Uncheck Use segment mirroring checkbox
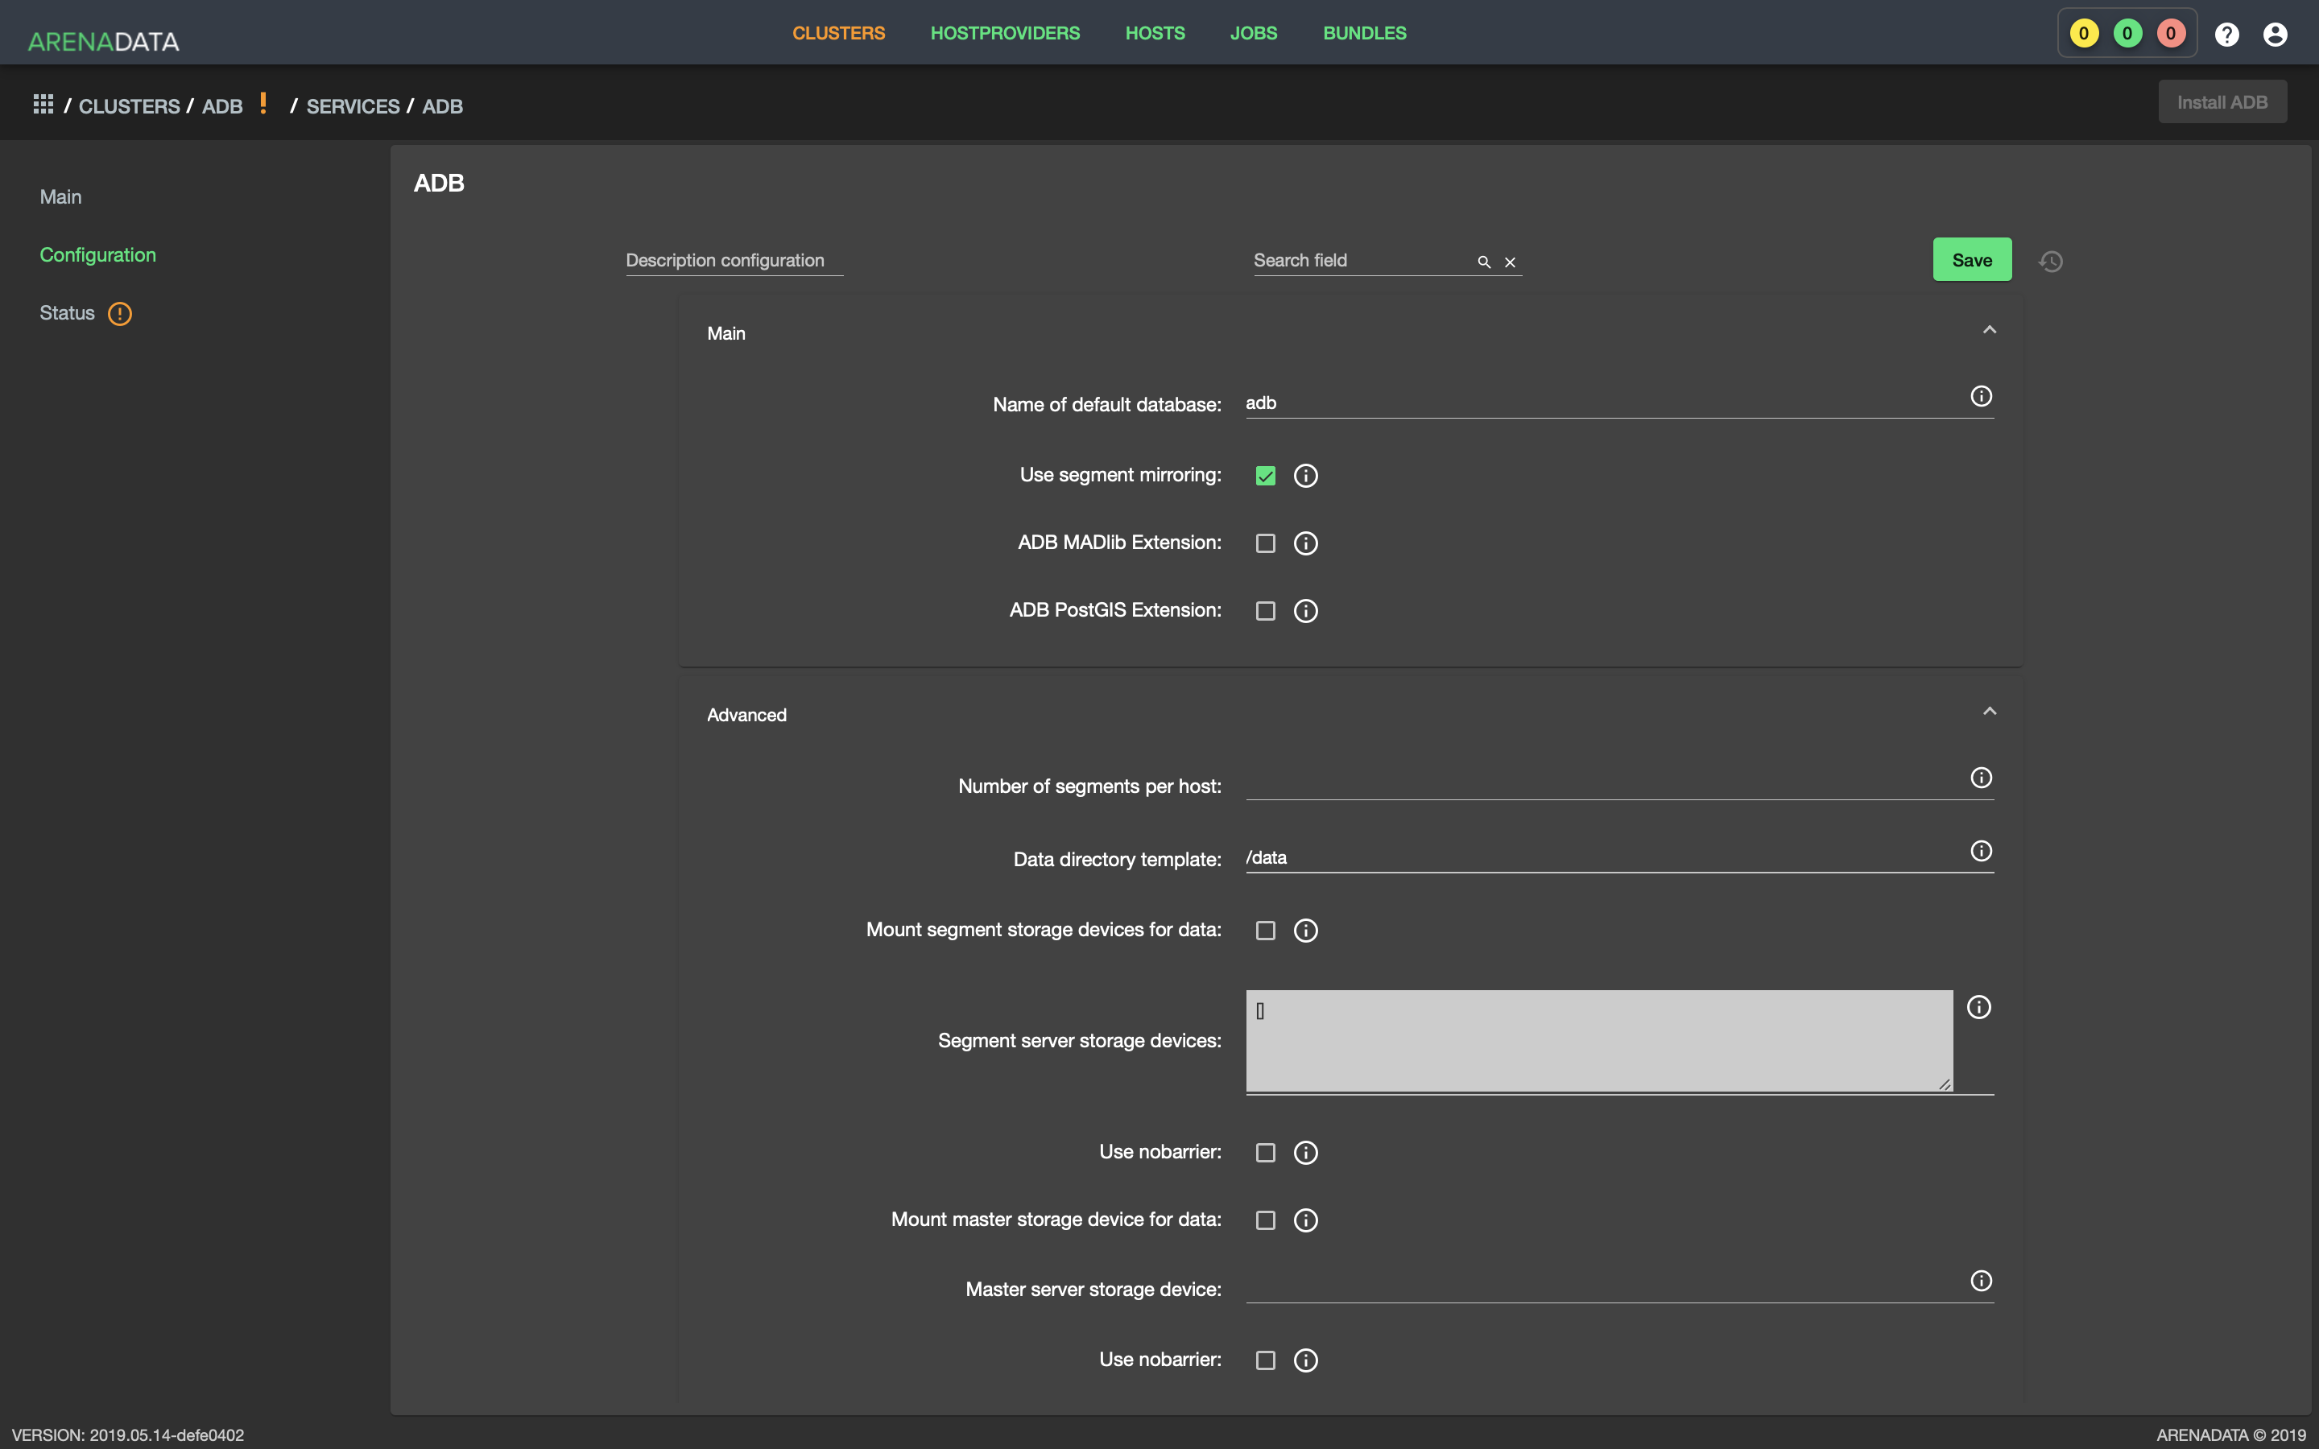Viewport: 2319px width, 1449px height. pos(1265,475)
